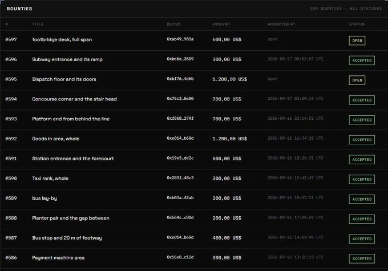The width and height of the screenshot is (388, 271).
Task: Open bounty "Subway entrance and its ramp"
Action: pyautogui.click(x=67, y=59)
